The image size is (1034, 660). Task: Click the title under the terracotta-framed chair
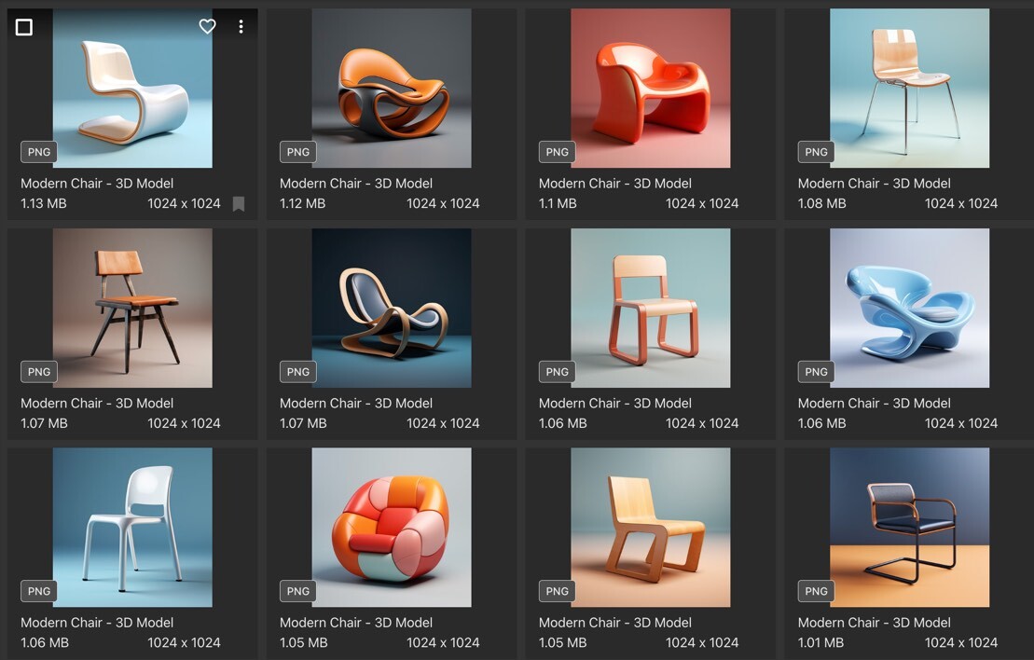click(615, 404)
